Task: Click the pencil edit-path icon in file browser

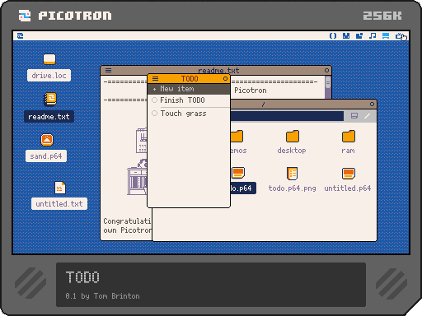Action: click(367, 116)
